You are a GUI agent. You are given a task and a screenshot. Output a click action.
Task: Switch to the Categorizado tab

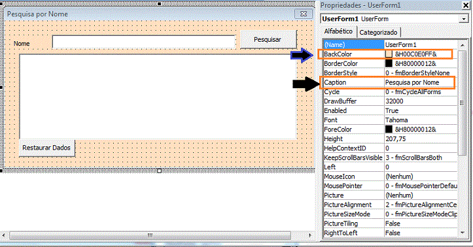click(x=378, y=32)
